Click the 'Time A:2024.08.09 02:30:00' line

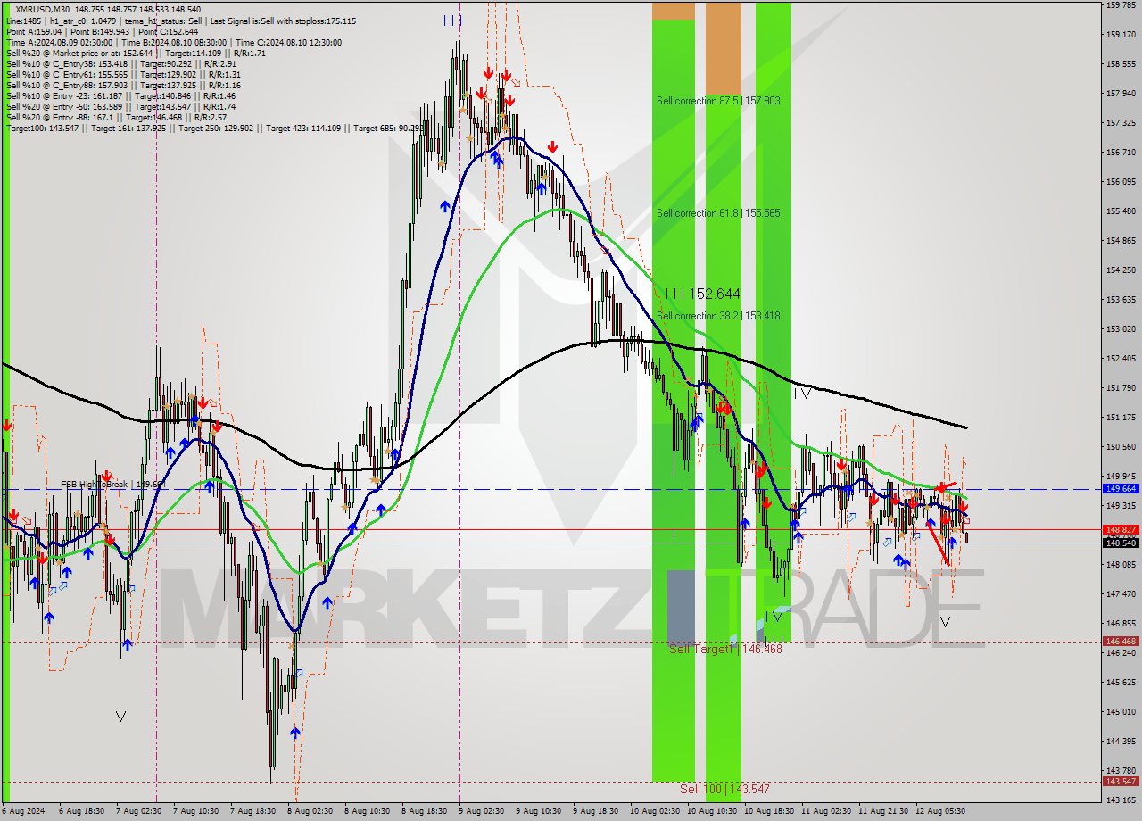[x=60, y=42]
